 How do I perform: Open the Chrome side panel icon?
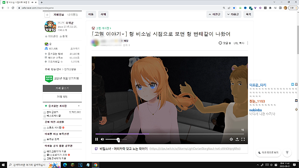tap(280, 8)
